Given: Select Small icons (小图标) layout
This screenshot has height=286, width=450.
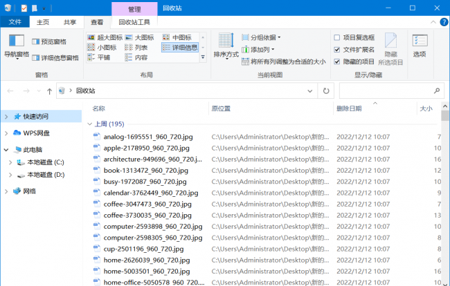Looking at the screenshot, I should 102,47.
